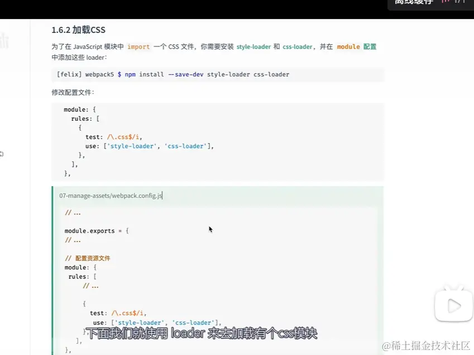Click the video play button overlay
This screenshot has width=474, height=355.
pos(453,304)
